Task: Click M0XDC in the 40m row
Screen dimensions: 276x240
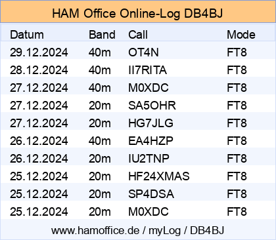Action: tap(149, 88)
